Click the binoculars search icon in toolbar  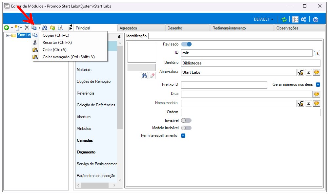pyautogui.click(x=45, y=28)
